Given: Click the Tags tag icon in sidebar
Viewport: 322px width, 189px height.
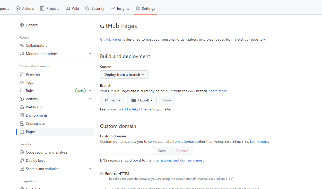Looking at the screenshot, I should (22, 82).
